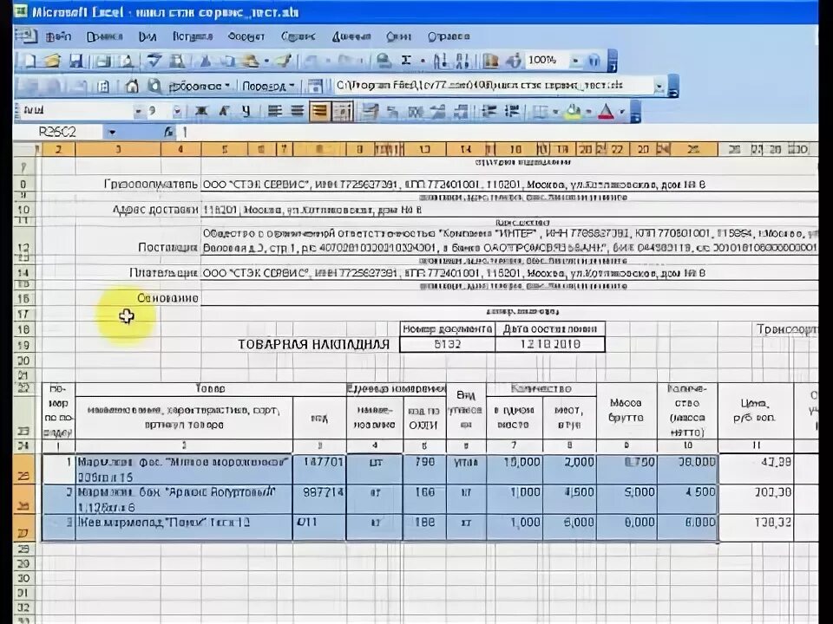Open the Fill Color dropdown arrow
This screenshot has height=624, width=833.
coord(588,112)
